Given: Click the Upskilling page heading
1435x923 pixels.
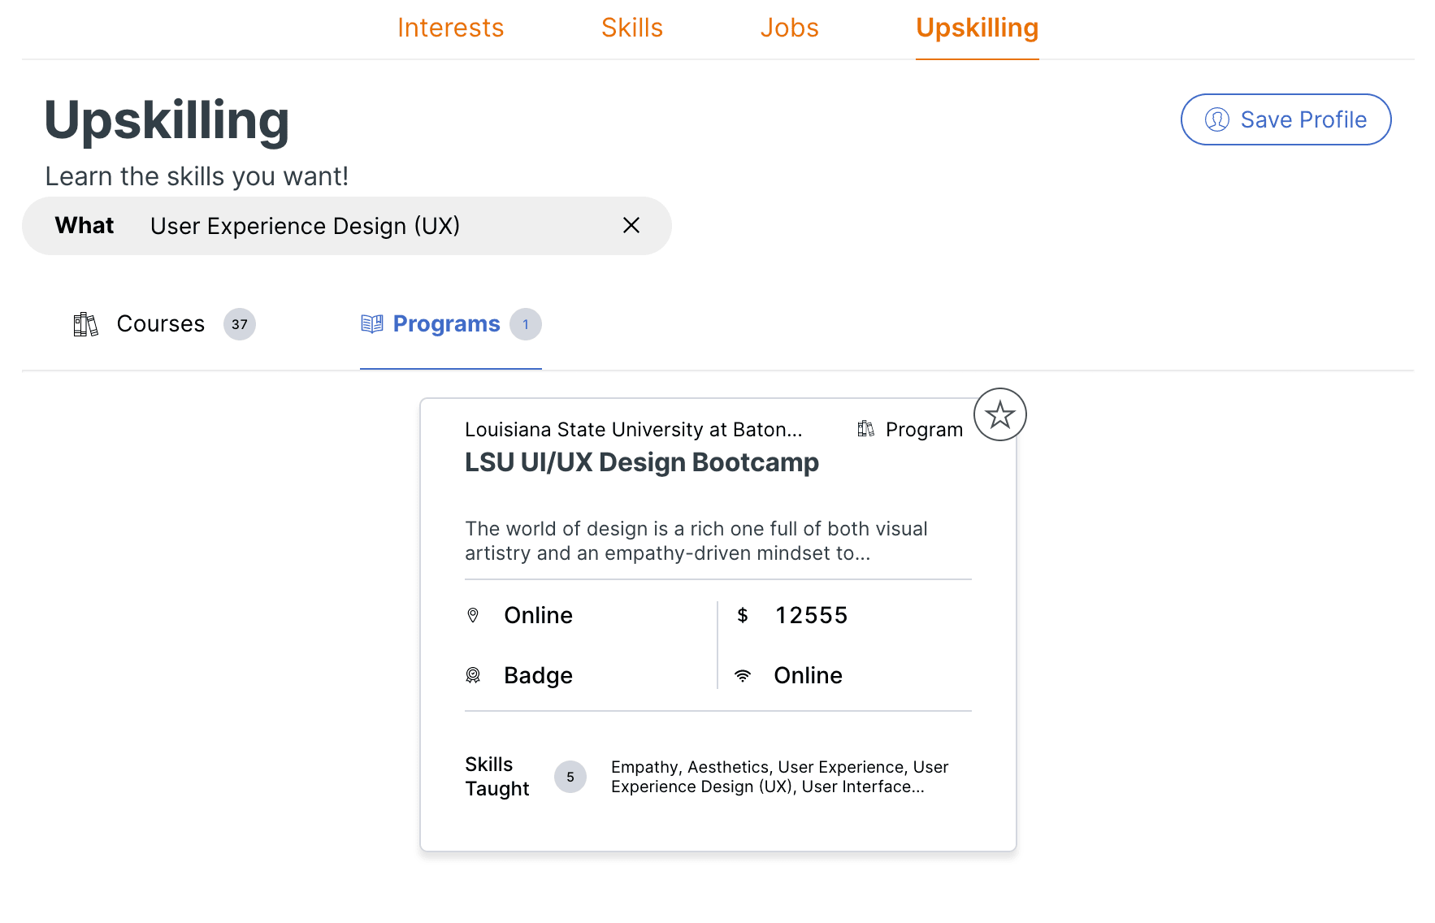Looking at the screenshot, I should (x=167, y=120).
